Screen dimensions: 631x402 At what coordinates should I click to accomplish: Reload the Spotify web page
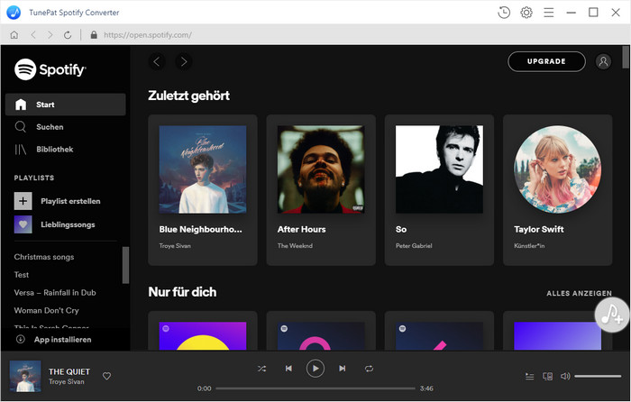(68, 35)
